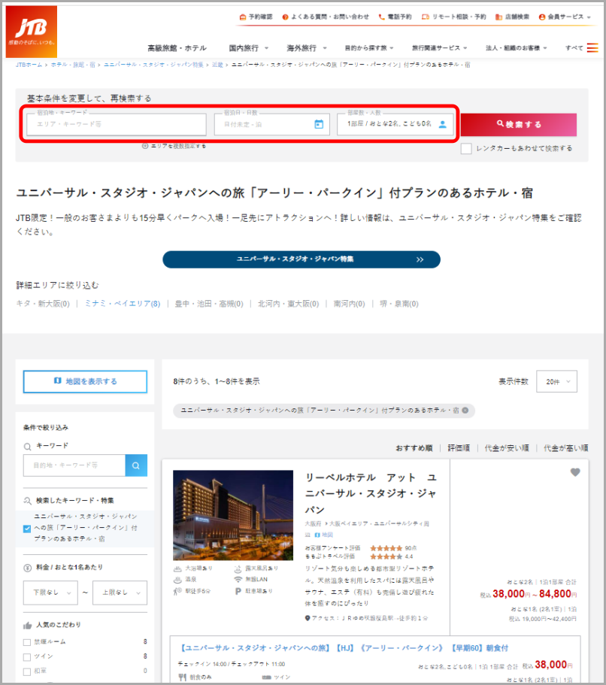Open 下限なし price dropdown
The height and width of the screenshot is (685, 606).
tap(50, 593)
